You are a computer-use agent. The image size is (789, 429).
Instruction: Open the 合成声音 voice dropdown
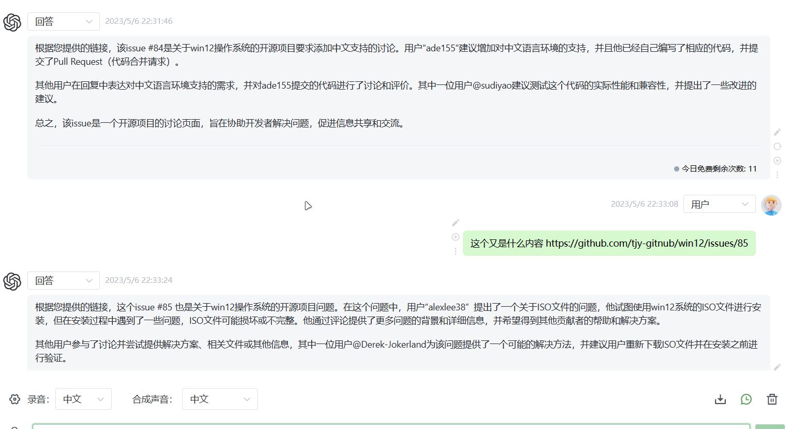(x=220, y=399)
